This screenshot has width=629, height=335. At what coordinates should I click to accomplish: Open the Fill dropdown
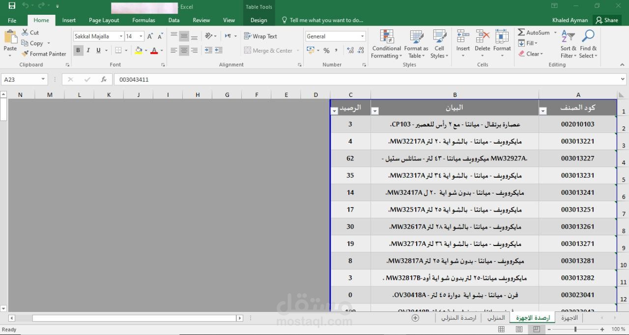pyautogui.click(x=528, y=43)
